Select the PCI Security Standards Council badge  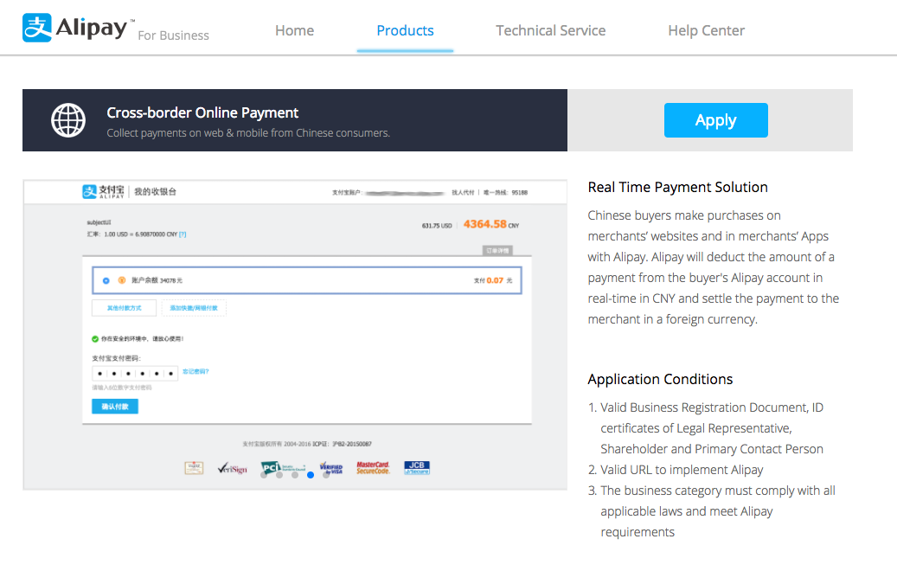271,466
